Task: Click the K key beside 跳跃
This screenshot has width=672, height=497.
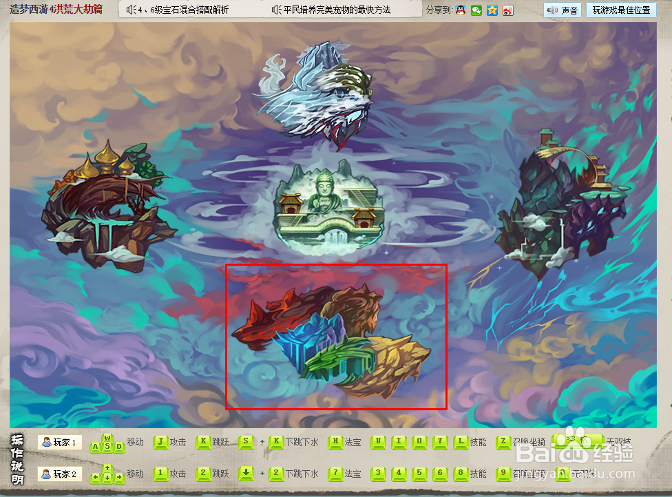Action: 203,442
